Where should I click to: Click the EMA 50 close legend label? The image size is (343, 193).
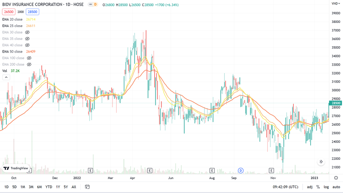(13, 52)
